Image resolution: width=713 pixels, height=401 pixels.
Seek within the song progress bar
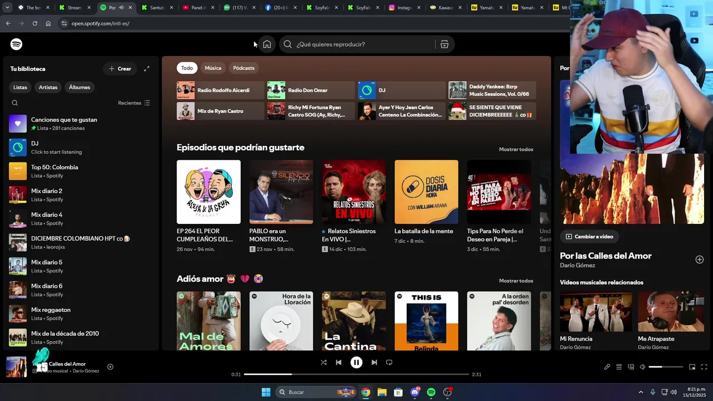coord(356,374)
